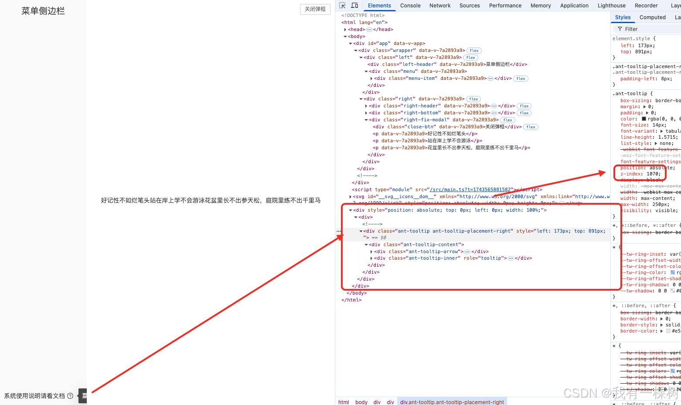This screenshot has height=405, width=681.
Task: Expand the svg __svg__icons__dom__ node
Action: 351,197
